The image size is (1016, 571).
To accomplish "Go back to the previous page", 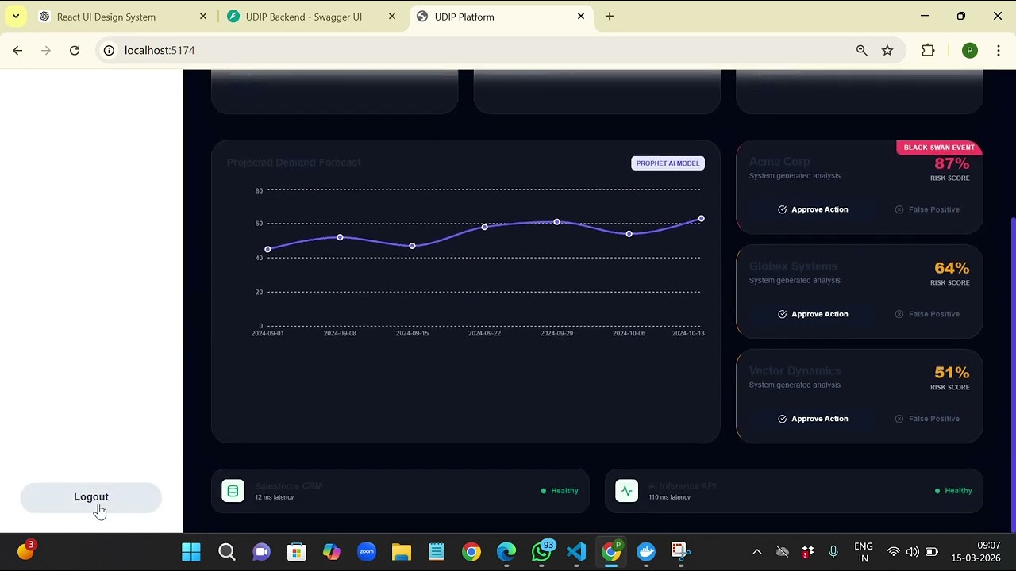I will [17, 50].
